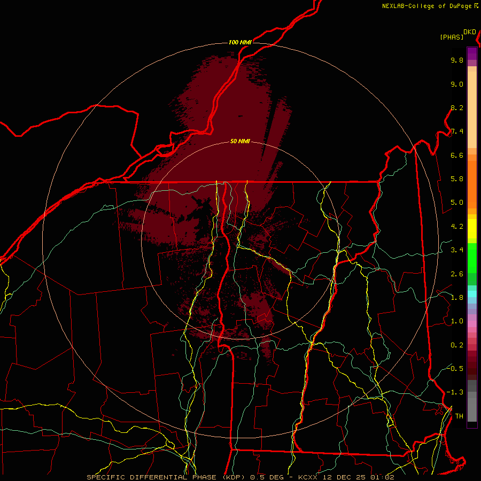Click the 0.5 DEG elevation text
Viewport: 481px width, 481px height.
click(x=268, y=477)
